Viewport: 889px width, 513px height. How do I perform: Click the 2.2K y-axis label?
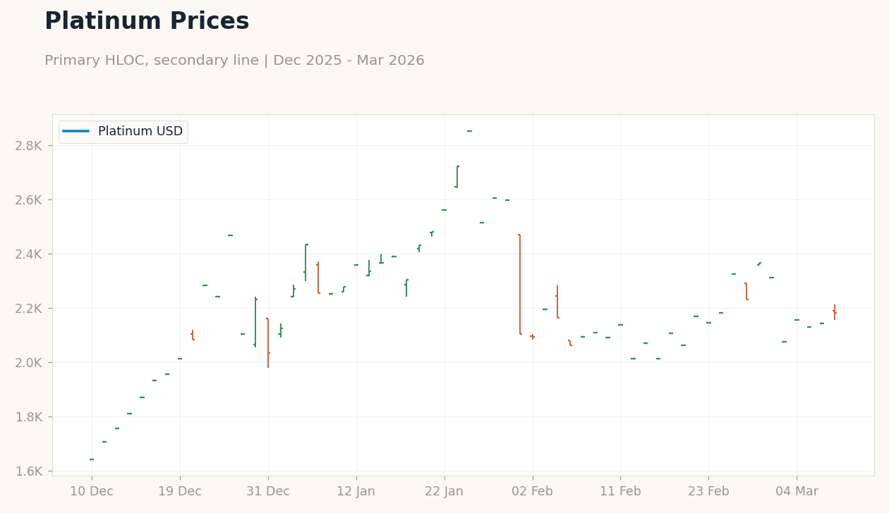click(29, 309)
